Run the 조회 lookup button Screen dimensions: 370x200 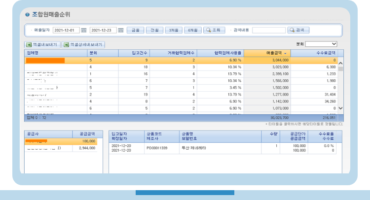pyautogui.click(x=214, y=30)
